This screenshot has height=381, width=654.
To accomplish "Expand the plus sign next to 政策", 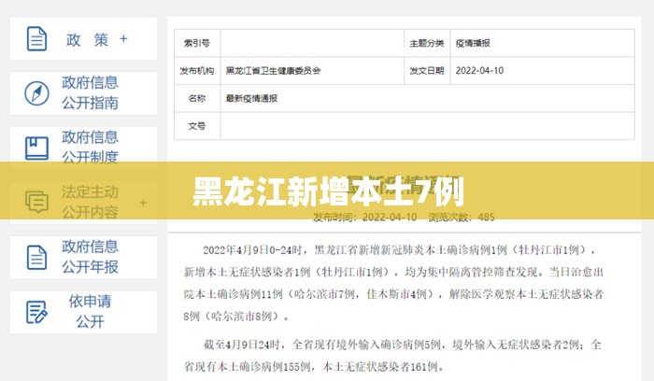I will point(123,39).
